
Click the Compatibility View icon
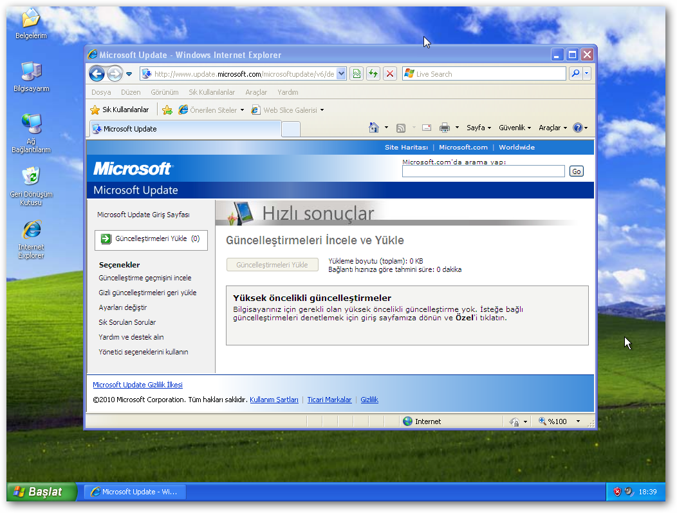(x=357, y=74)
